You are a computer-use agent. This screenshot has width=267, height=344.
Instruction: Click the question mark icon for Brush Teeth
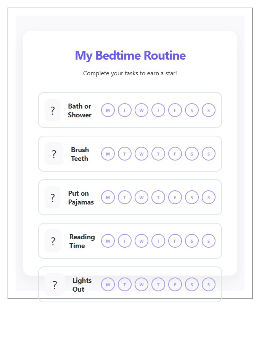(54, 154)
